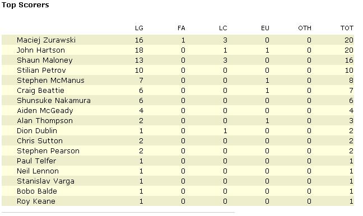Click Aiden McGeady's name
The image size is (363, 216).
[45, 111]
